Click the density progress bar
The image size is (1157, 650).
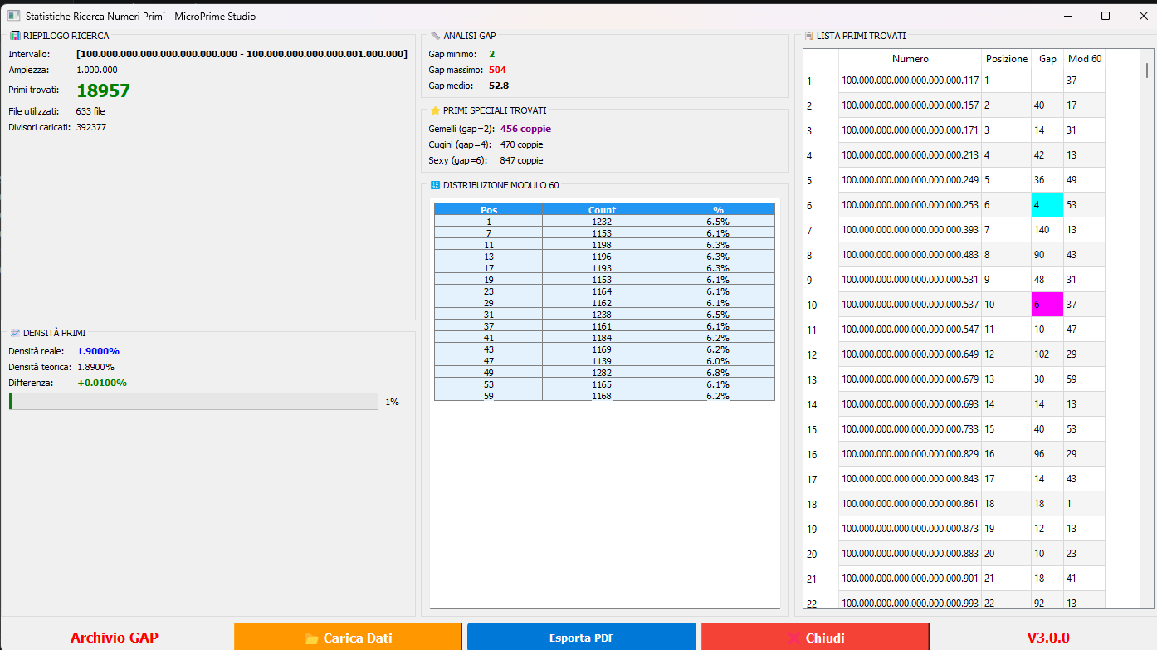pos(193,402)
